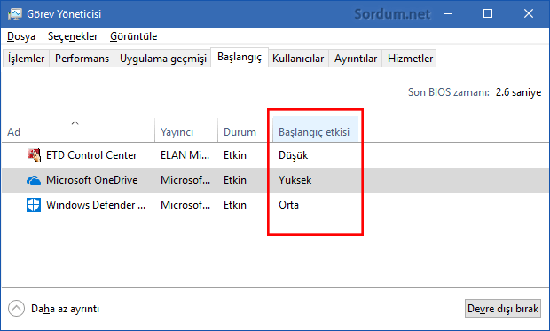550x331 pixels.
Task: Select the Microsoft OneDrive cloud icon
Action: coord(34,180)
